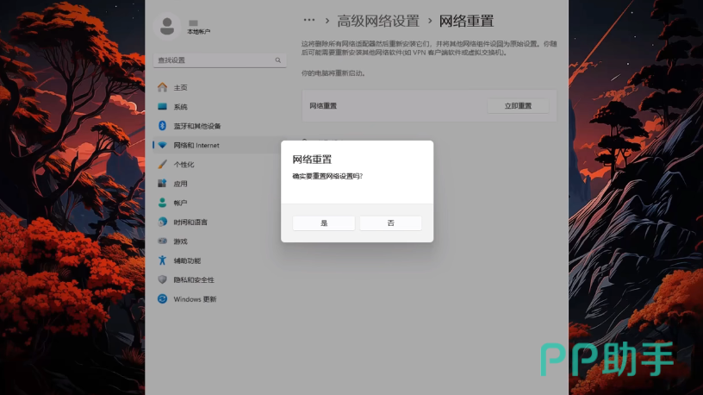Cancel the reset by pressing 否
Image resolution: width=703 pixels, height=395 pixels.
click(x=390, y=223)
